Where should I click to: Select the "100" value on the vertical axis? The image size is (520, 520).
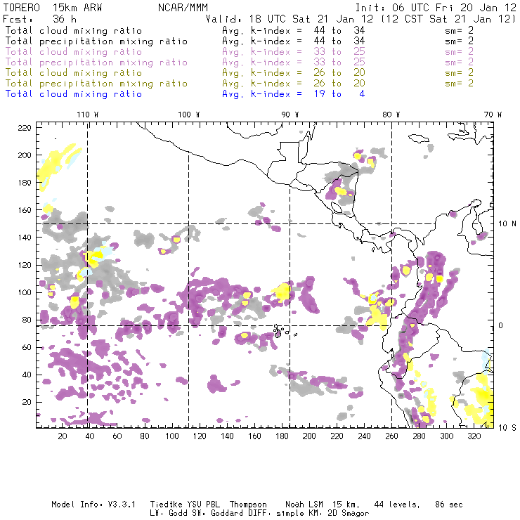click(x=25, y=292)
